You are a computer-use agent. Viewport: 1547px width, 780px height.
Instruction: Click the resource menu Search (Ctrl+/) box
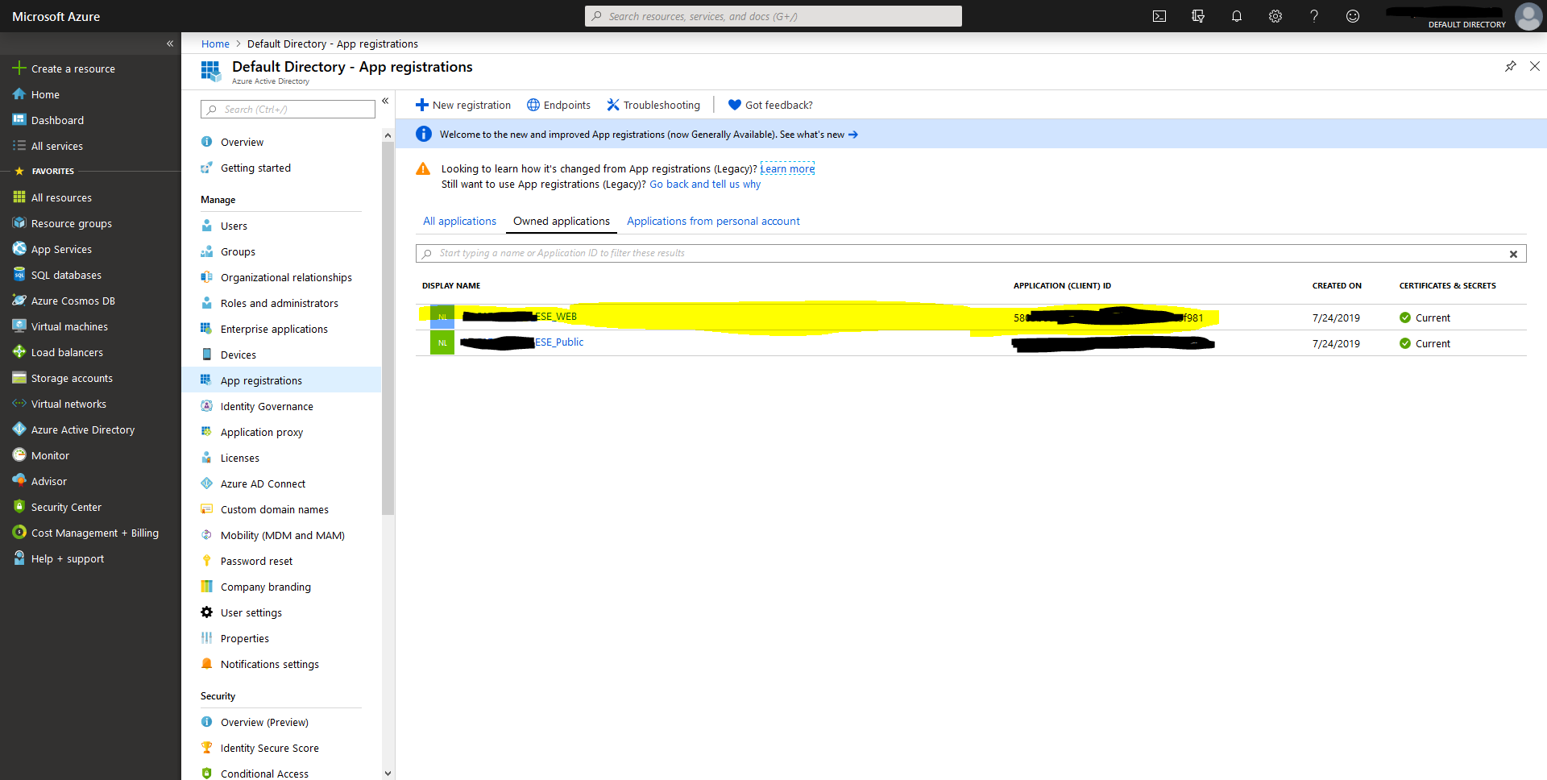[288, 109]
